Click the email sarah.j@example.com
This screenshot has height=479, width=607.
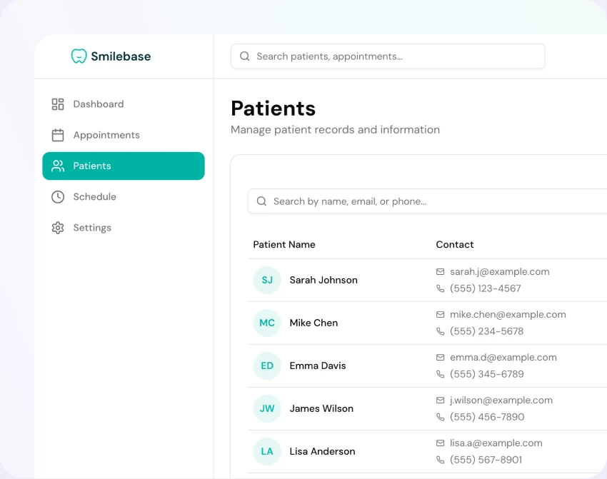coord(499,271)
